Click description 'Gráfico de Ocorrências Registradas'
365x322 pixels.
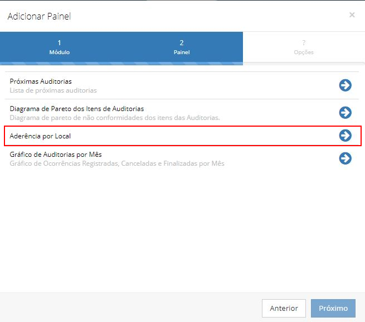(x=117, y=164)
